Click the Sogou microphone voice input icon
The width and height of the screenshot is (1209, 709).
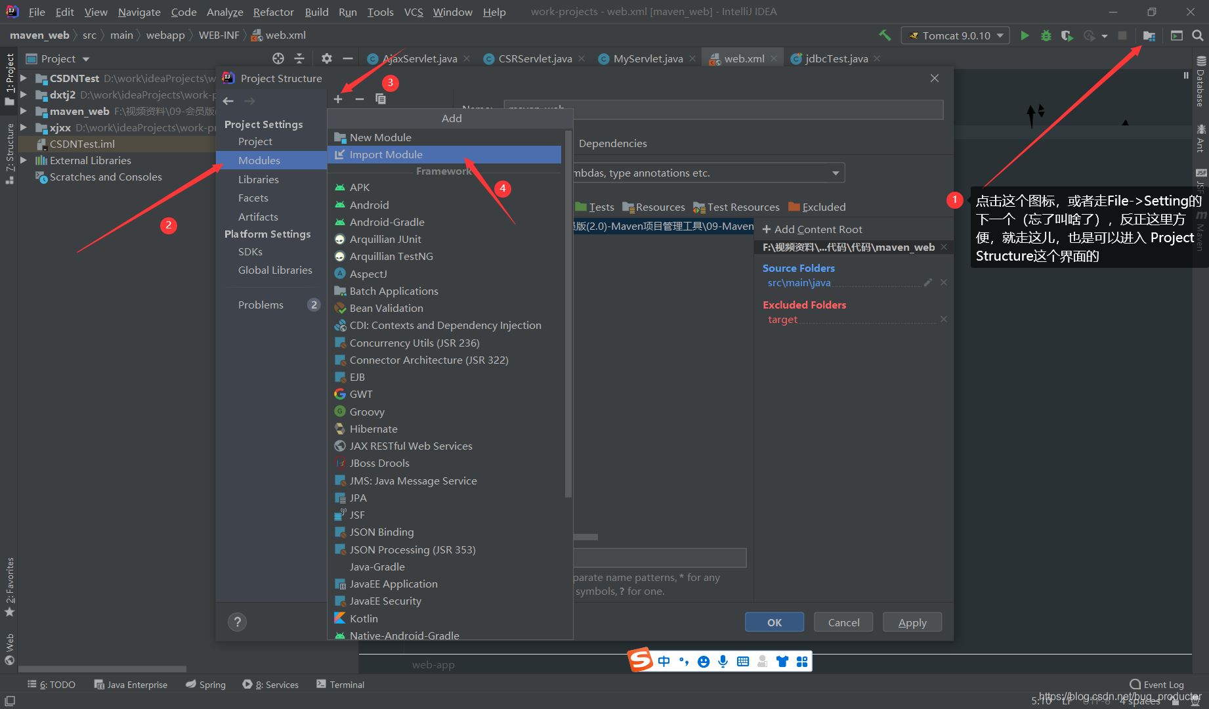(x=723, y=661)
